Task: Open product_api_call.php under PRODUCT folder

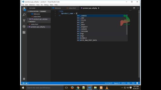Action: tap(39, 27)
